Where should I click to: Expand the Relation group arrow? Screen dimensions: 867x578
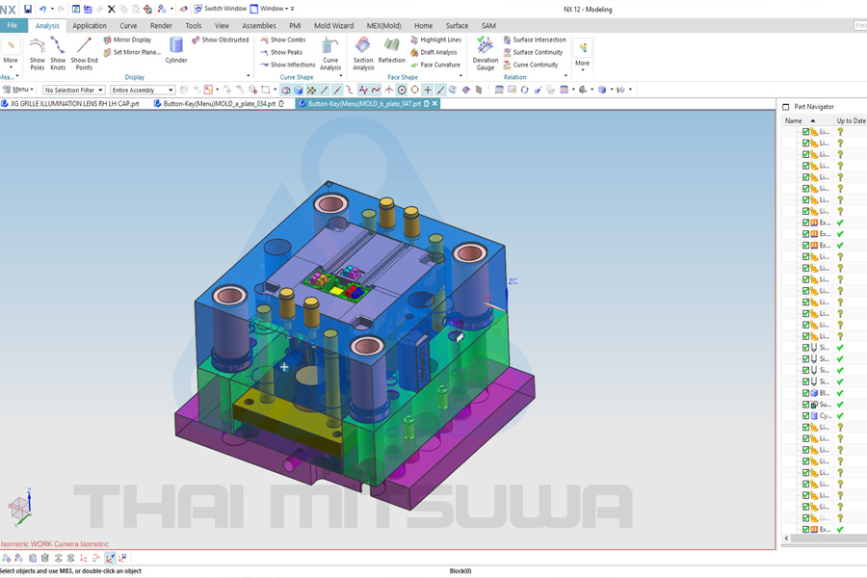tap(565, 76)
